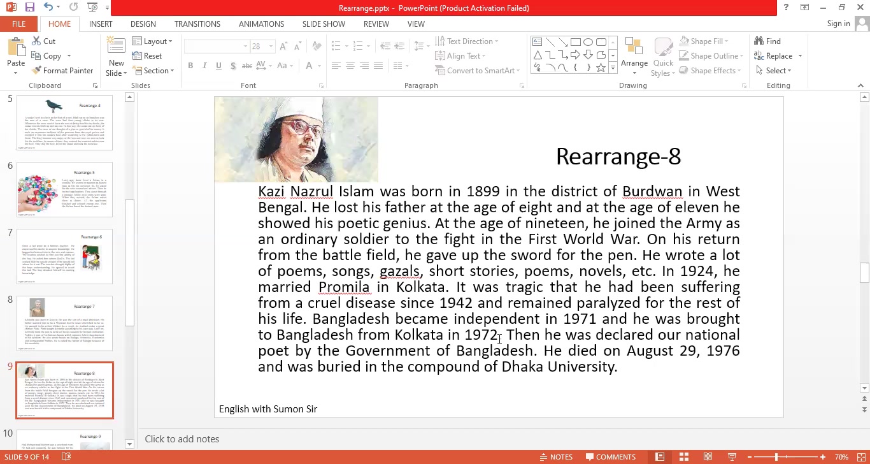Select the oval shape in shapes gallery
870x464 pixels.
tap(588, 42)
